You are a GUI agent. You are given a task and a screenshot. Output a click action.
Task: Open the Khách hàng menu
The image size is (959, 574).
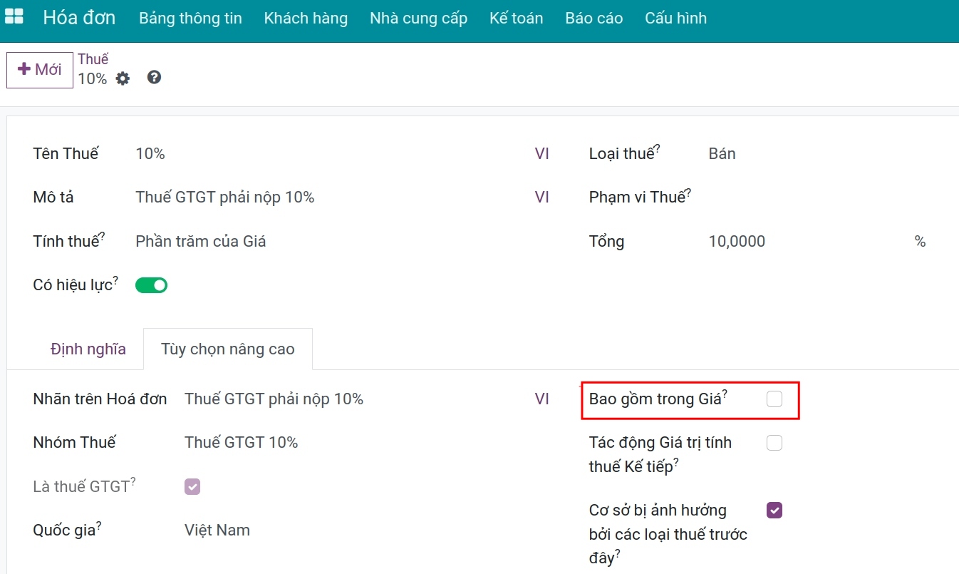[306, 19]
